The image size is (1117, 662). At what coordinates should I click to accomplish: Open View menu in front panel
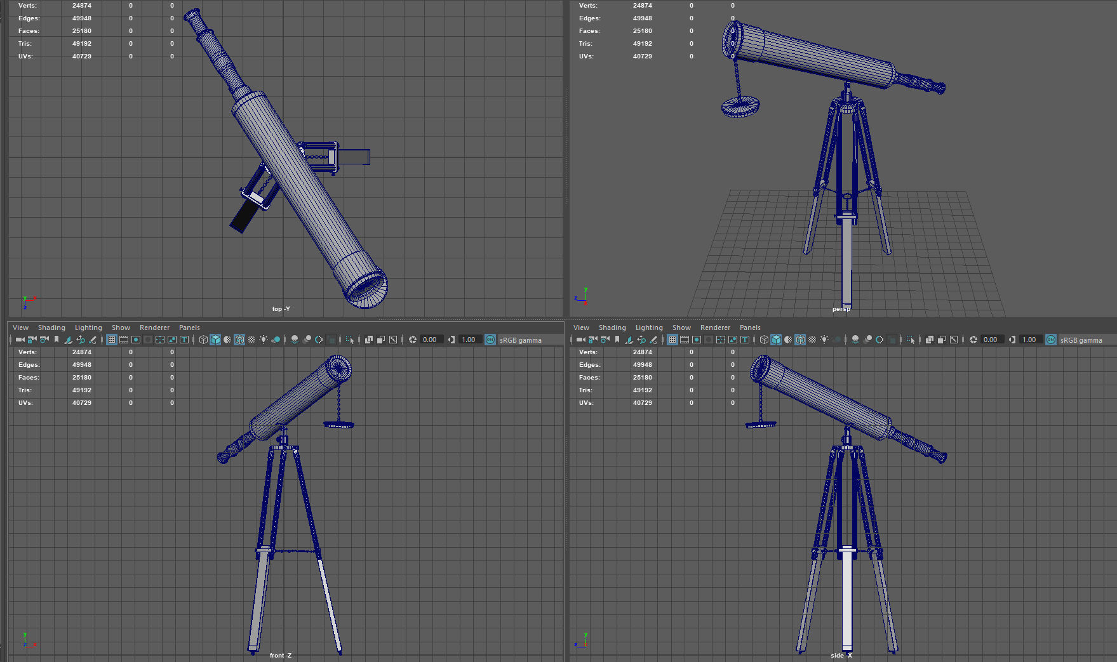click(21, 328)
